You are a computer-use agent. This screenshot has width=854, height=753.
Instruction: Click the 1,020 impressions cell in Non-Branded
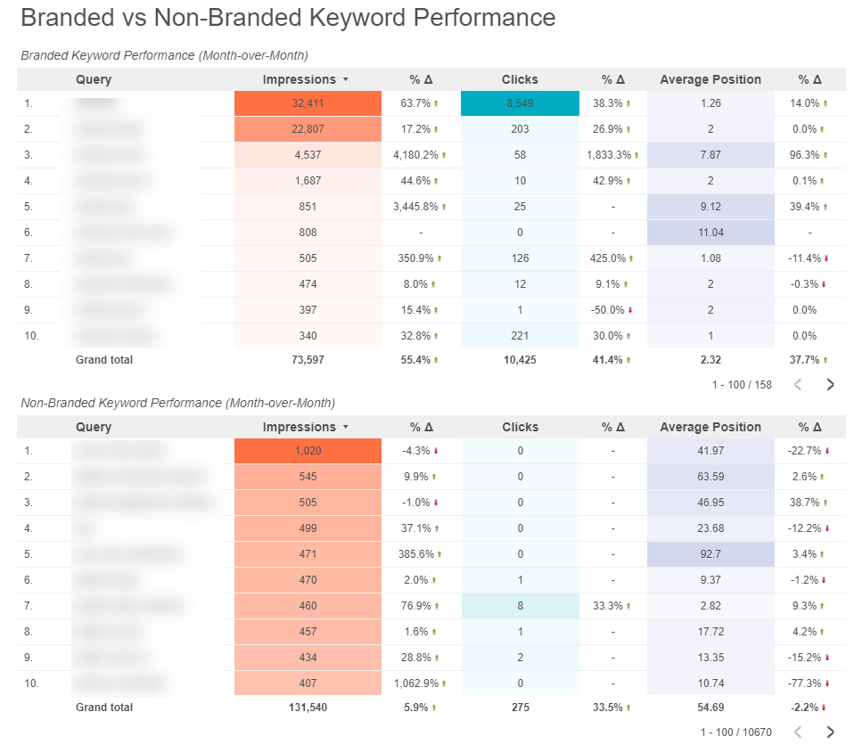(x=308, y=451)
